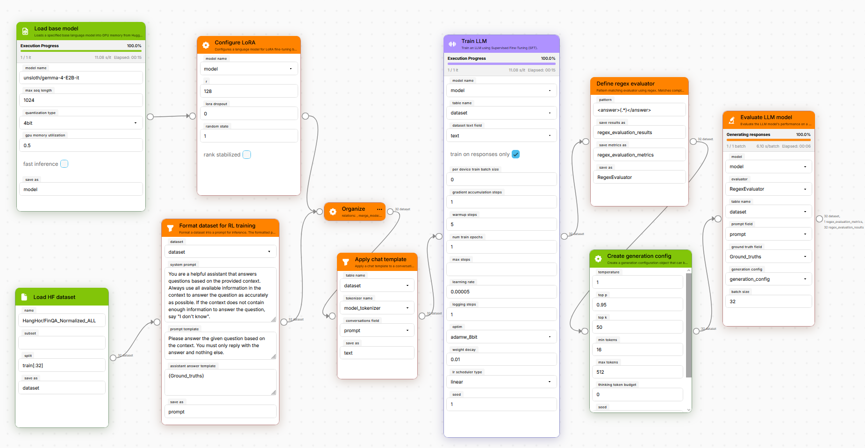This screenshot has height=448, width=865.
Task: Toggle the rank stabilized checkbox
Action: pyautogui.click(x=247, y=155)
